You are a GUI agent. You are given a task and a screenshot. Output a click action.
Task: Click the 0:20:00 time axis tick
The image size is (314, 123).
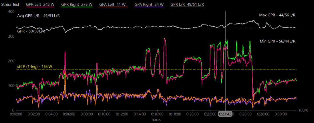(193, 114)
